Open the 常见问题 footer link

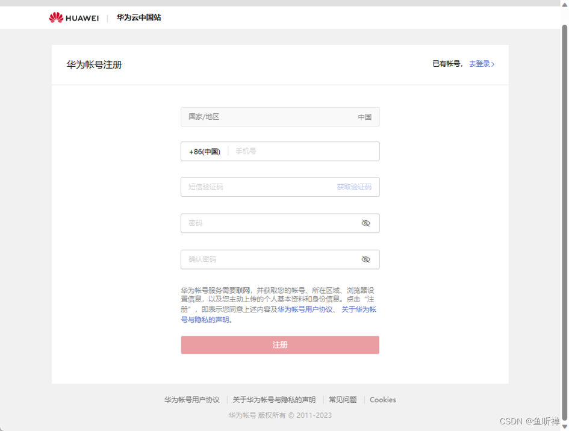point(343,400)
